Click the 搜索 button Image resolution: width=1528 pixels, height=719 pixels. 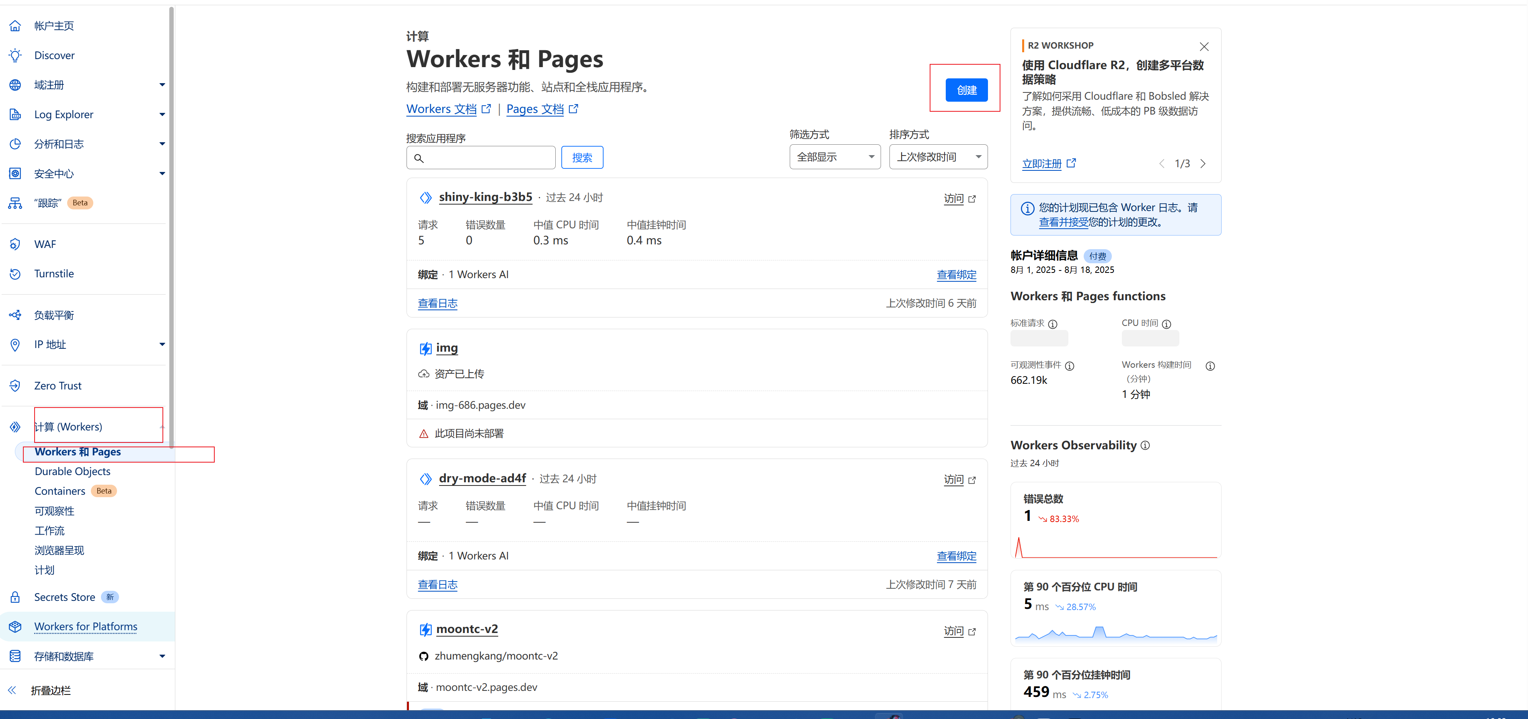582,158
